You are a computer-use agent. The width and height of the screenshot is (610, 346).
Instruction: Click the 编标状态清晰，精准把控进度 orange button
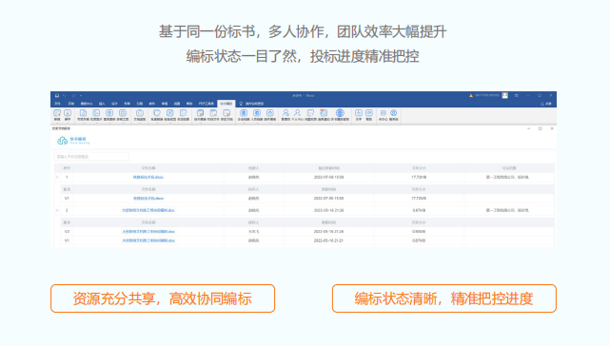click(x=444, y=298)
